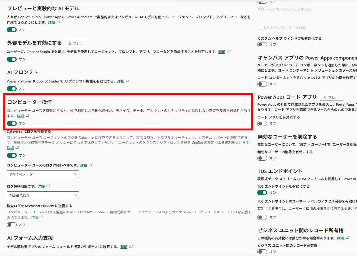Open external link icon beside Dataverse ログ 詳細
357x258 pixels.
coord(17,148)
